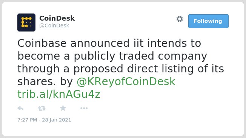The height and width of the screenshot is (138, 246).
Task: Click the gear settings icon
Action: coord(180,19)
